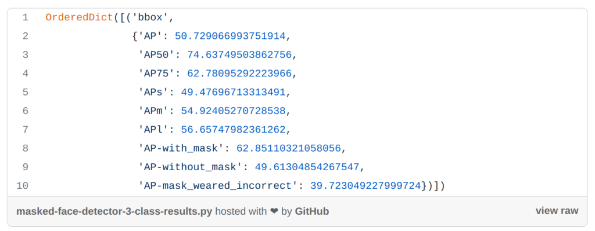This screenshot has height=231, width=595.
Task: Click the heart icon in footer
Action: click(274, 211)
